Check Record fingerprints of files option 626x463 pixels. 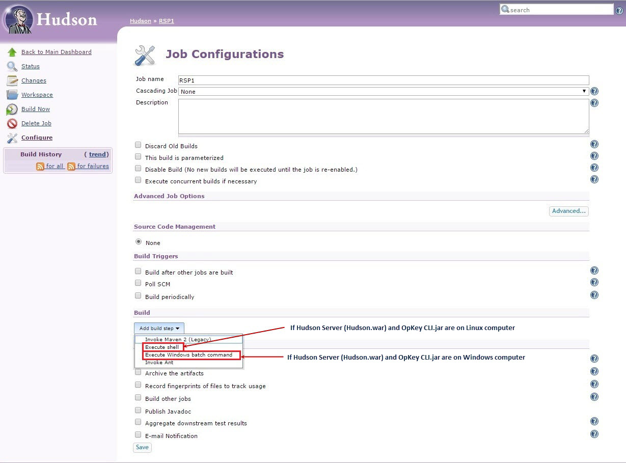pos(138,385)
